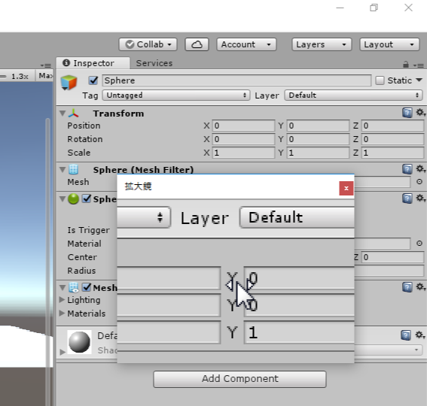Click collider Material object picker circle

[419, 244]
